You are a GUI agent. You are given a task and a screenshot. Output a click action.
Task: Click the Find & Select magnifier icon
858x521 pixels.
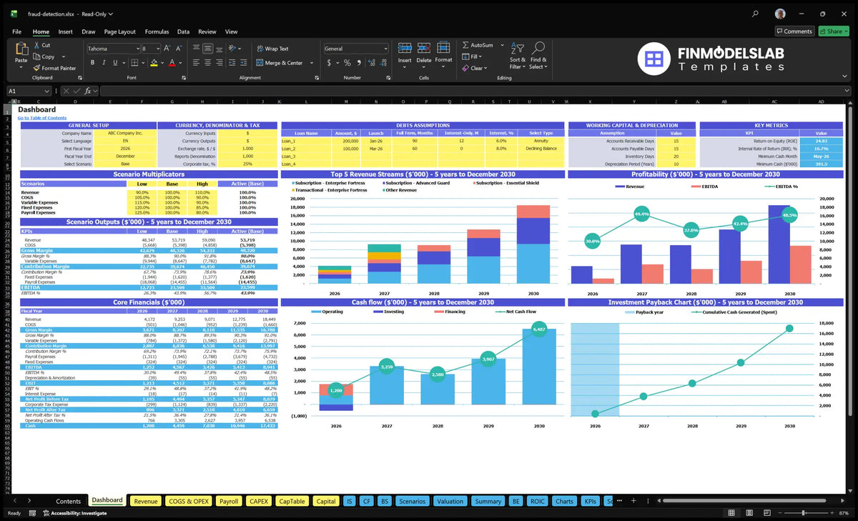click(538, 48)
